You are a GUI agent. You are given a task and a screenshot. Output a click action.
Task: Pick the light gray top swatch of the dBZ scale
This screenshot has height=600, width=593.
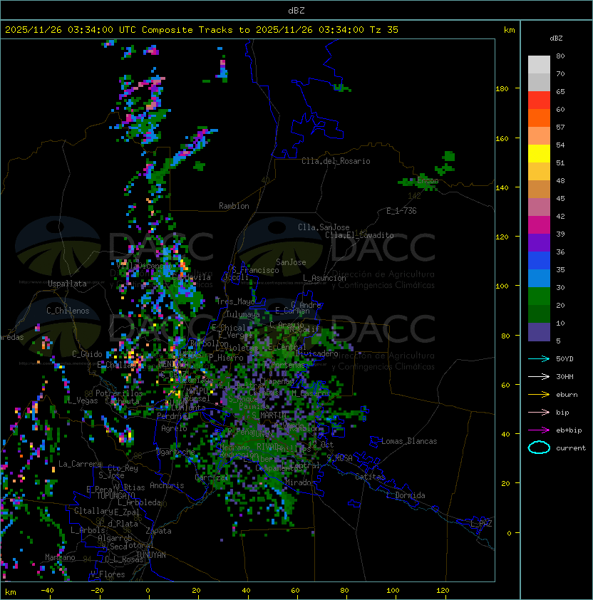[x=539, y=65]
